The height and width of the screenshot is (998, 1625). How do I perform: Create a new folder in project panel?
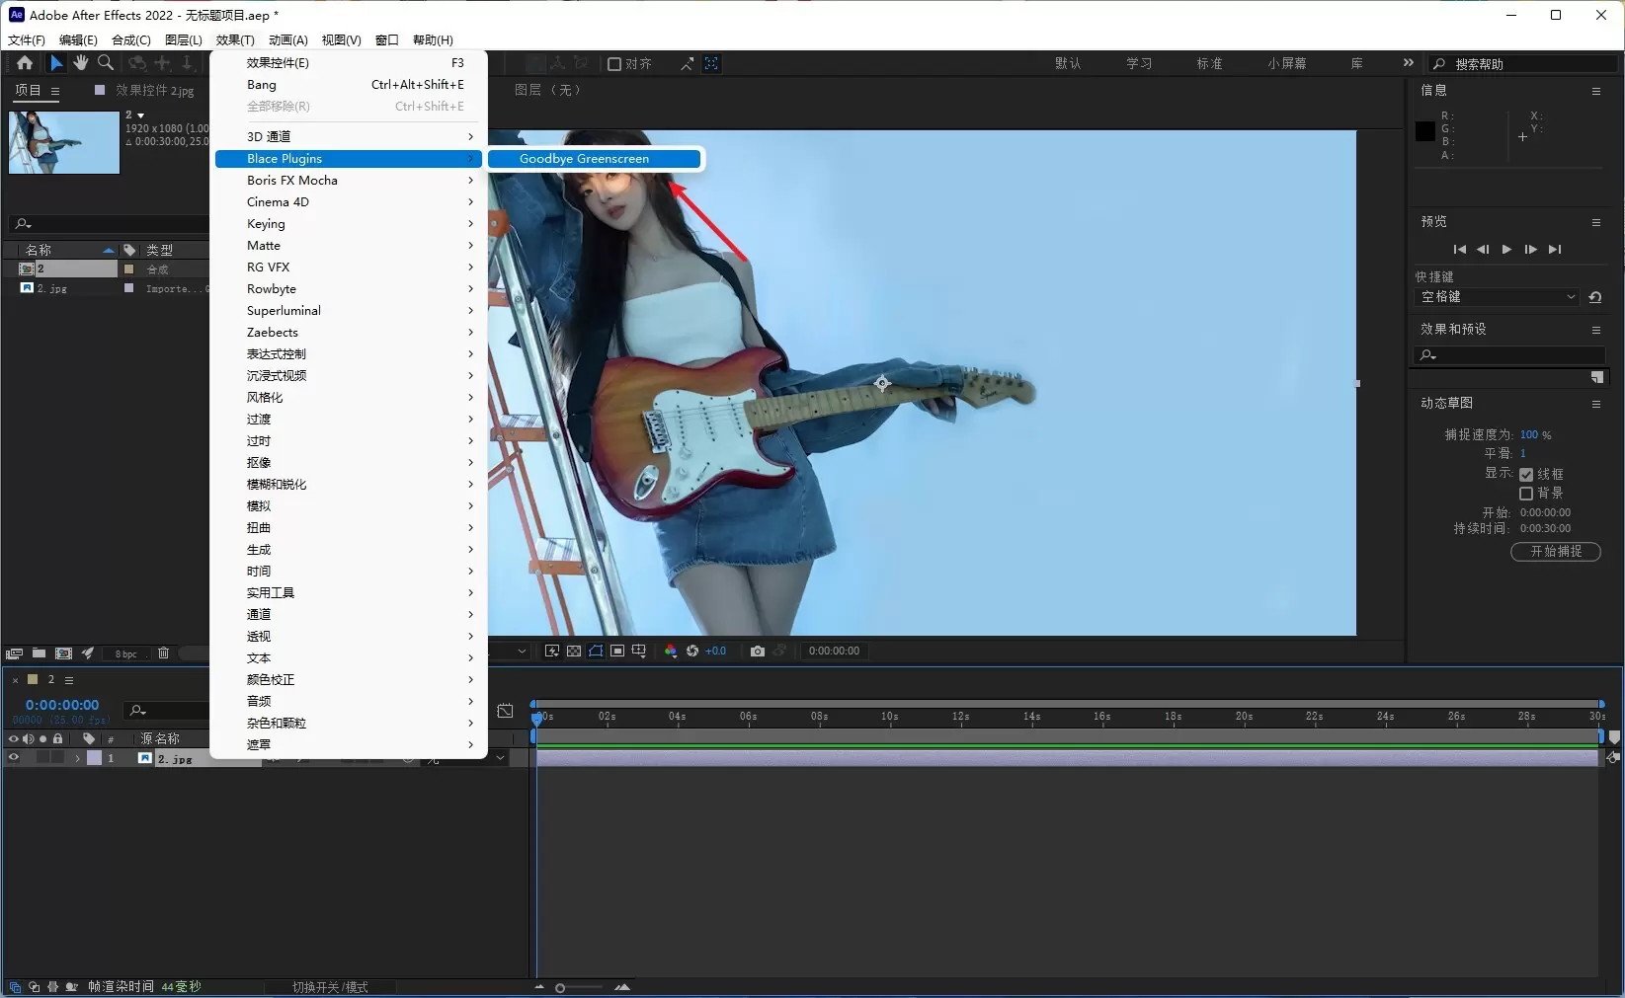pyautogui.click(x=39, y=653)
